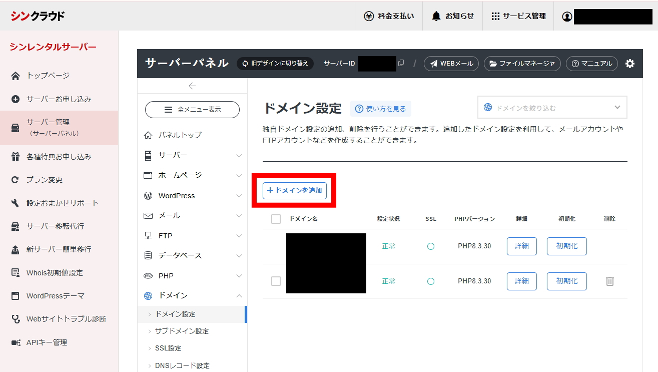Image resolution: width=658 pixels, height=372 pixels.
Task: Expand the データベース menu section
Action: (x=193, y=255)
